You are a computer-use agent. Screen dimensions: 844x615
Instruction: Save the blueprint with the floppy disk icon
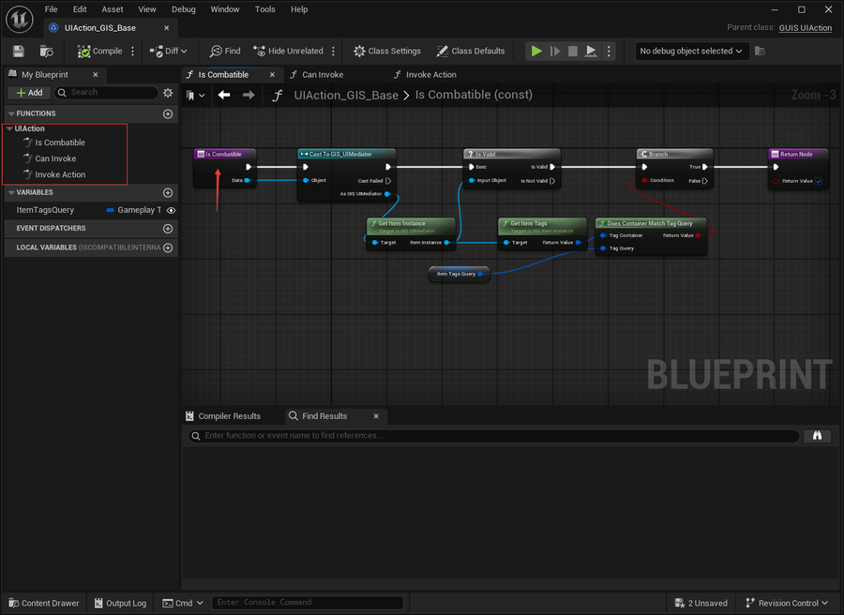click(19, 52)
